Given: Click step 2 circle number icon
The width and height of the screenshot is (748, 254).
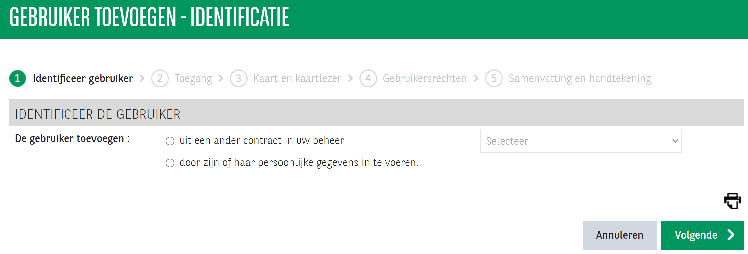Looking at the screenshot, I should click(160, 78).
